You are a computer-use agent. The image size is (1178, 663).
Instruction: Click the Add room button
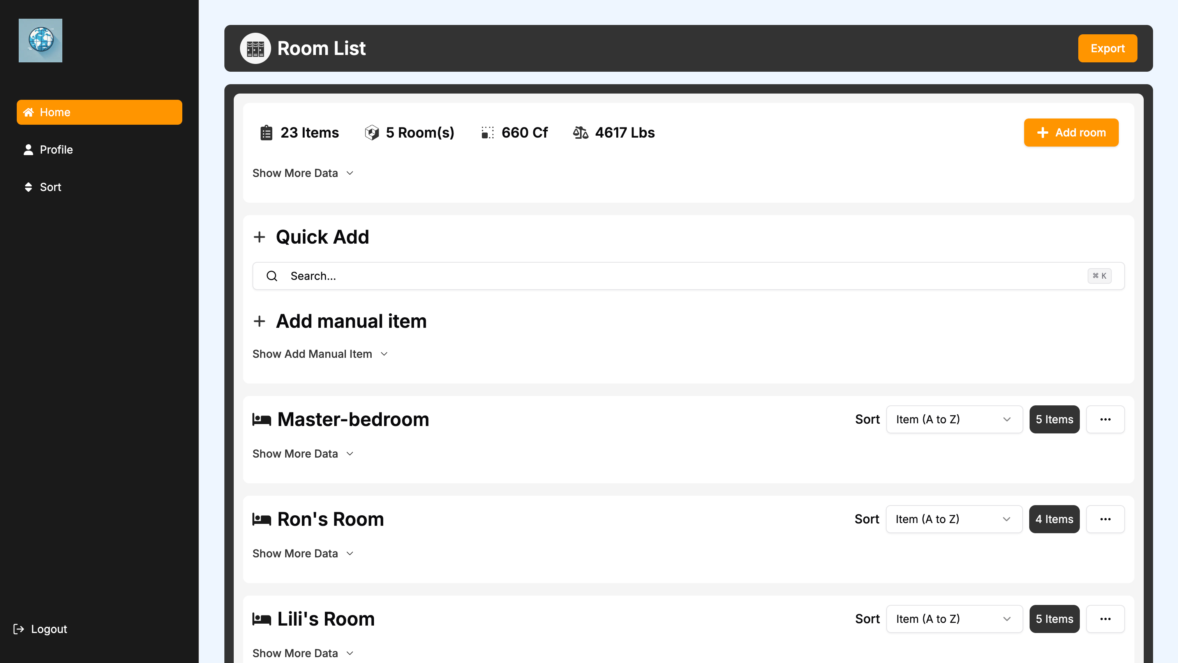[1071, 132]
